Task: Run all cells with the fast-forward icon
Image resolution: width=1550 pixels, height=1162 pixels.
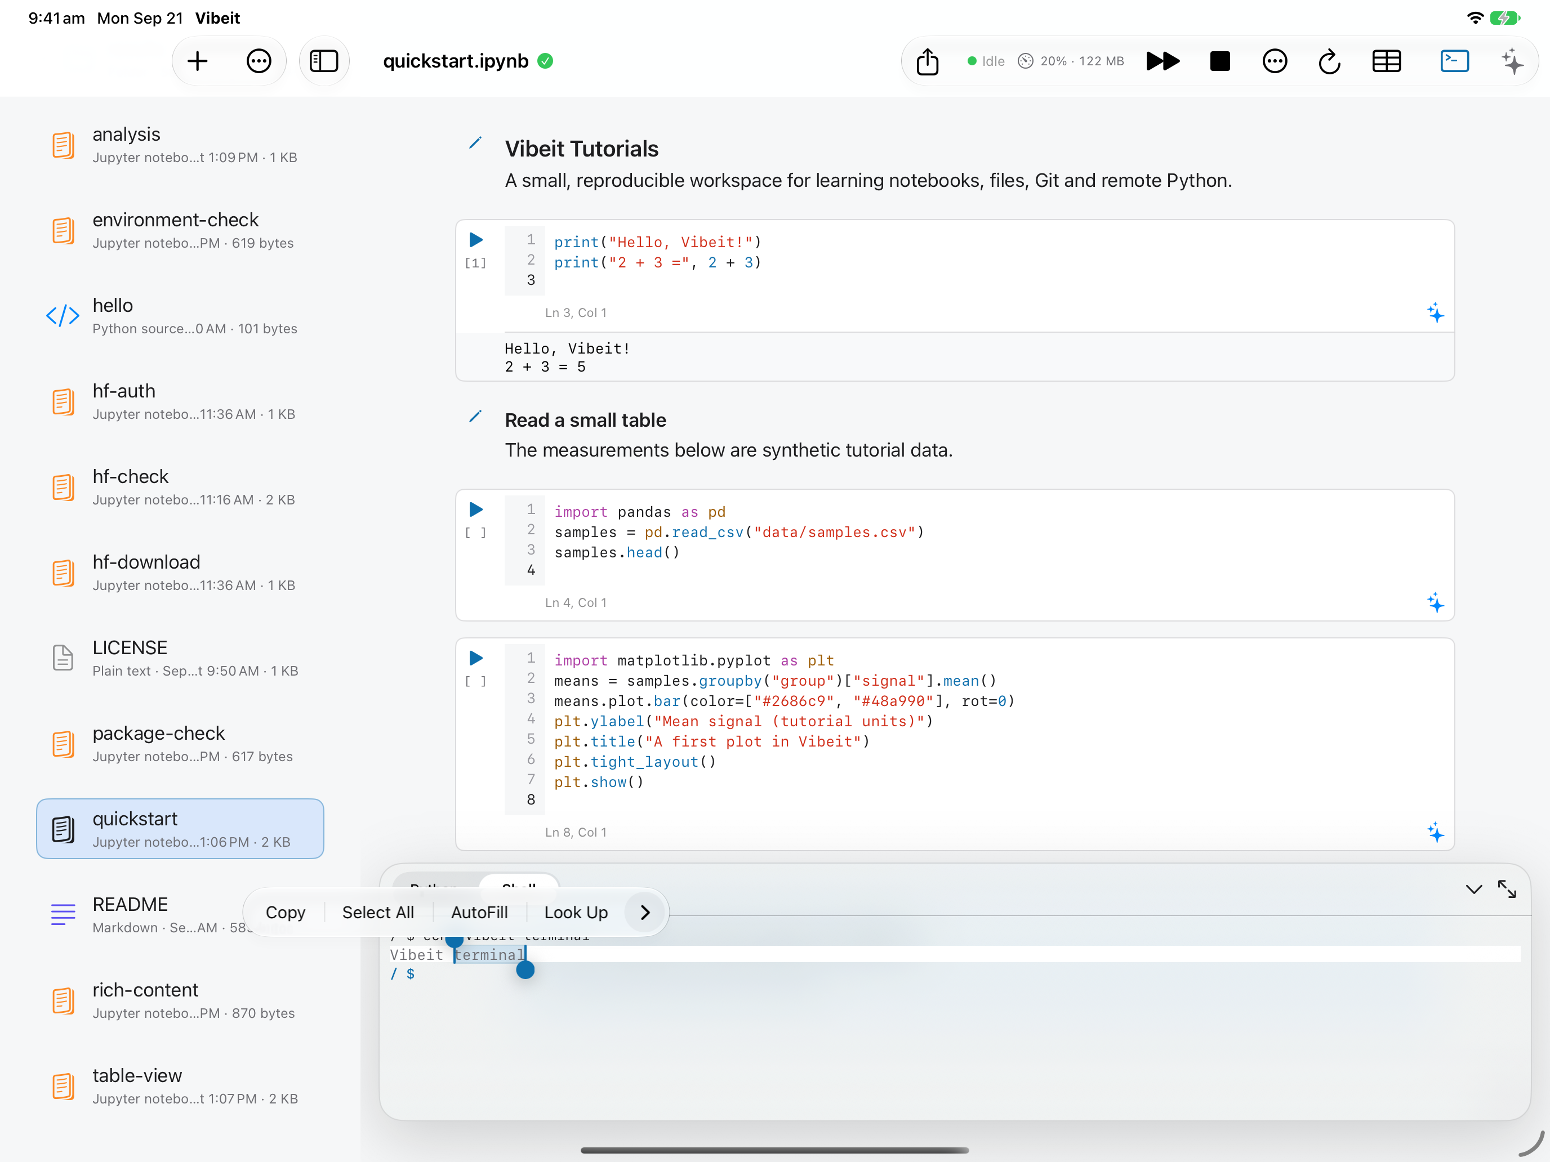Action: 1162,61
